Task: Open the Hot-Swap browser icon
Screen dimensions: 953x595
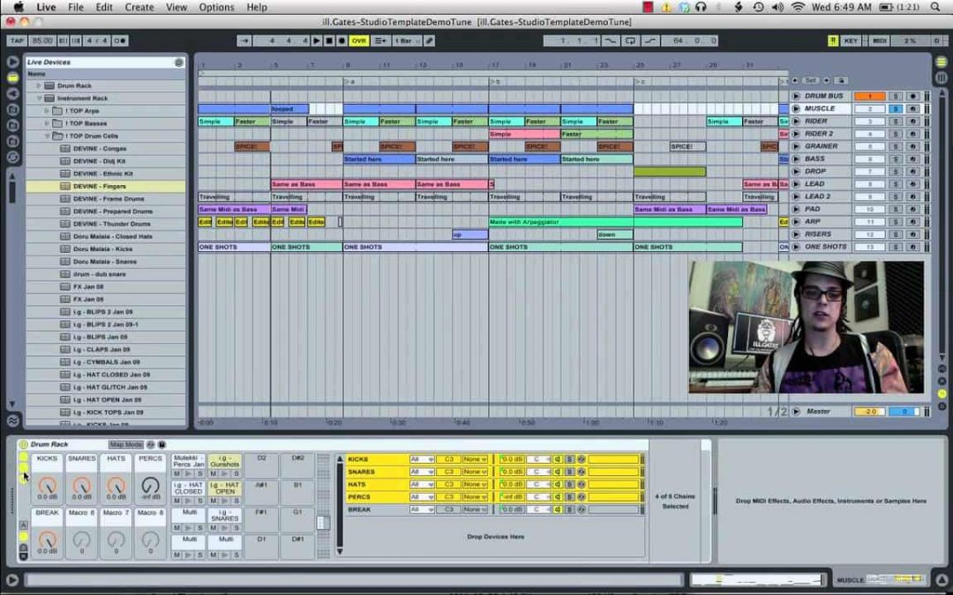Action: 12,157
